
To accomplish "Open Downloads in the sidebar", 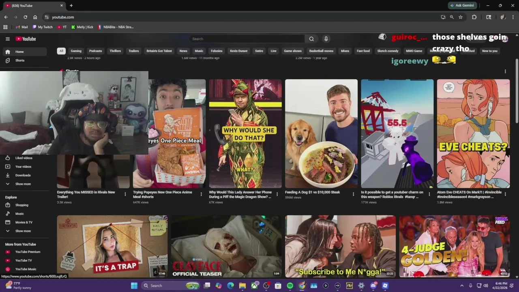I will click(25, 175).
